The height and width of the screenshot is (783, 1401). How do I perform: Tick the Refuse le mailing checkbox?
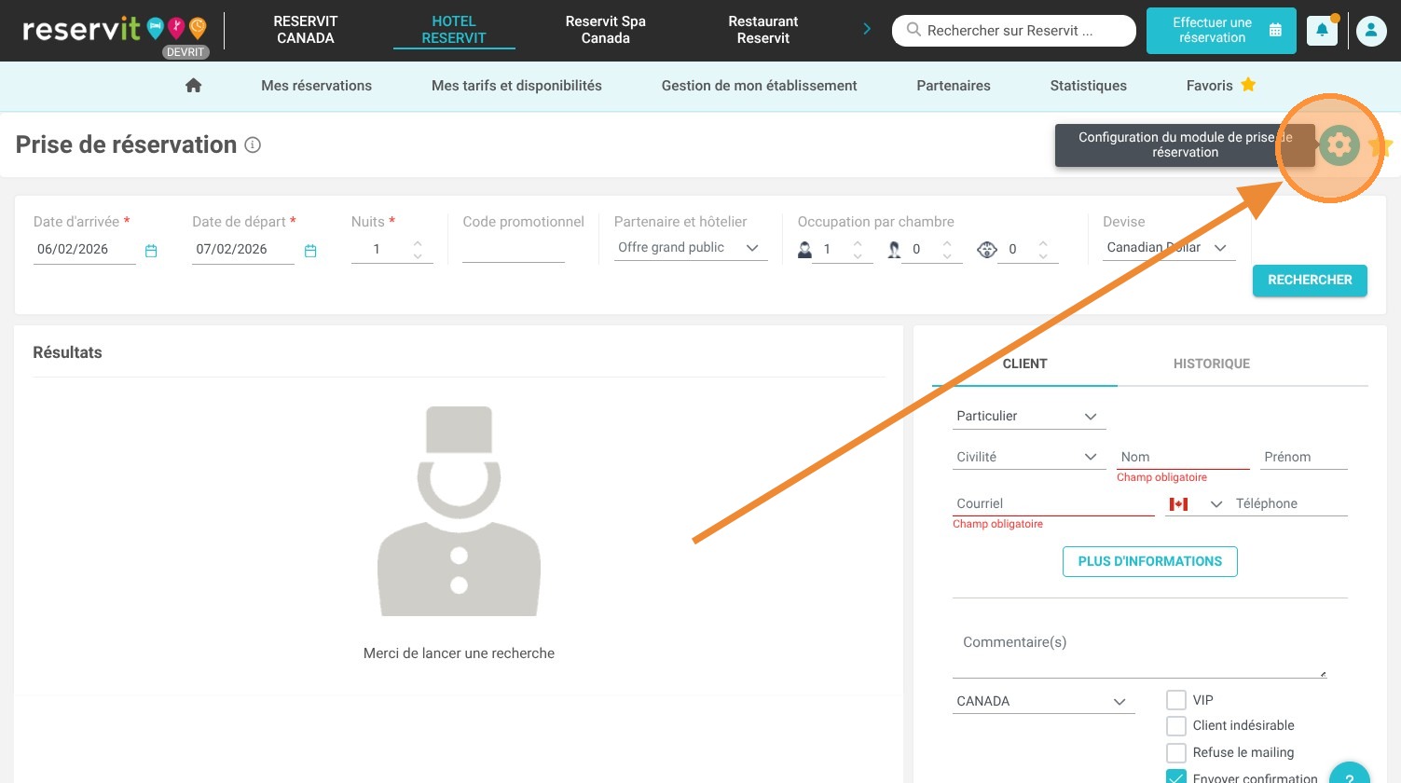point(1176,752)
